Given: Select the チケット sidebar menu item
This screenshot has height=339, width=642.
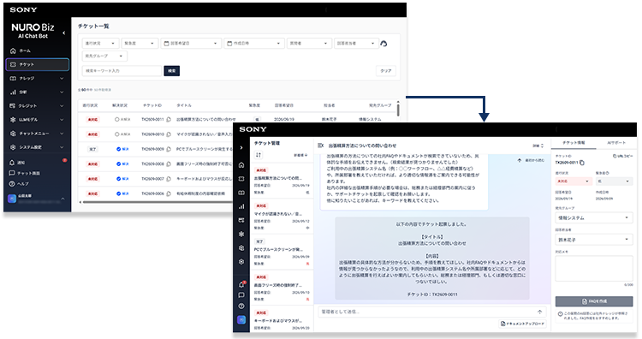Looking at the screenshot, I should click(x=38, y=64).
